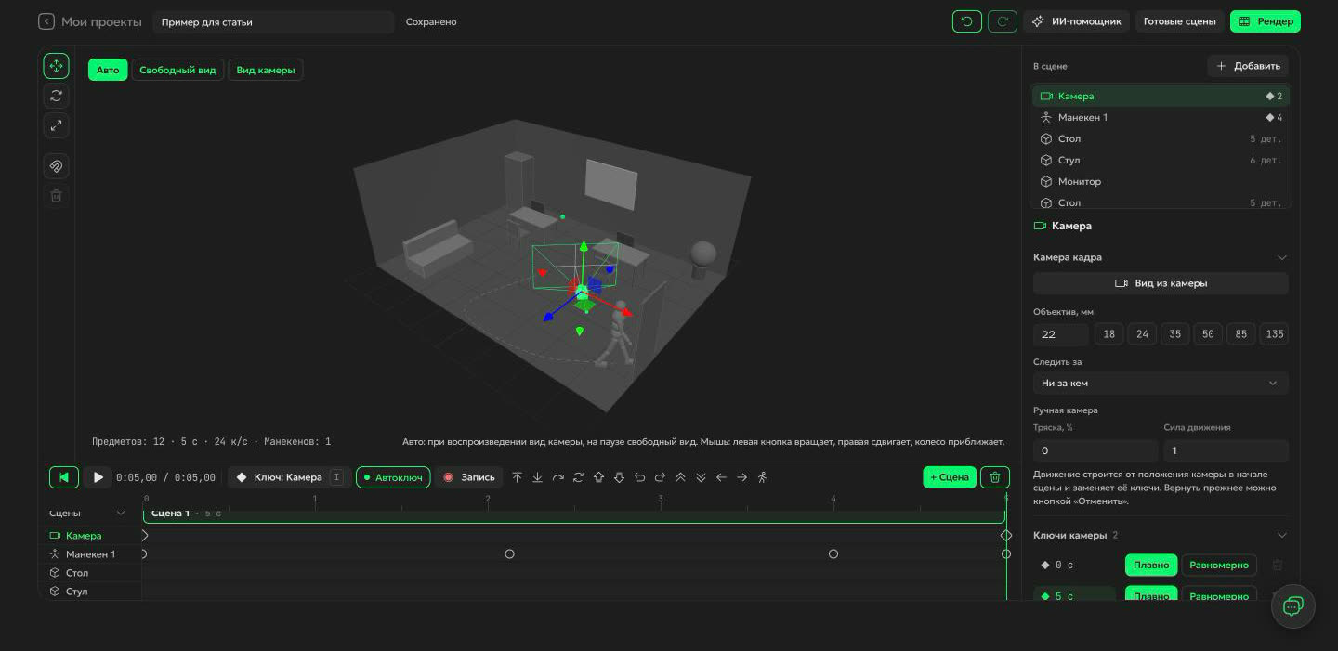Click the right arrow icon in the timeline toolbar

click(741, 477)
